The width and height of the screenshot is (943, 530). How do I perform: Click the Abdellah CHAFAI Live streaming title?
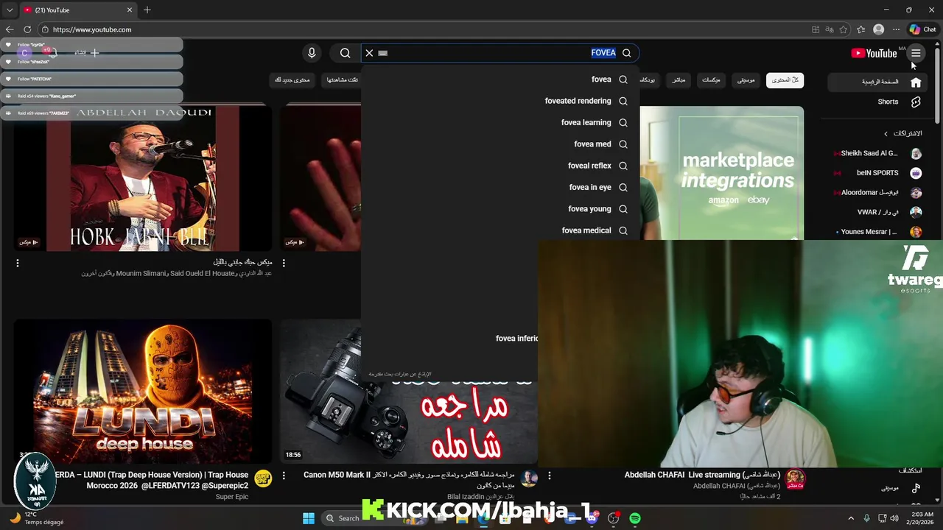(702, 475)
